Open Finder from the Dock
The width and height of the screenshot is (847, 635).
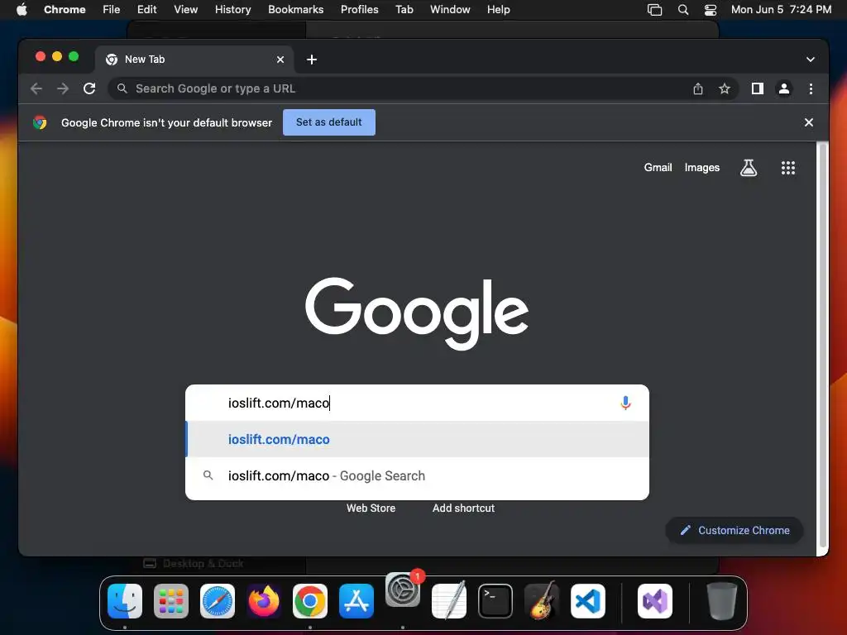click(x=125, y=601)
